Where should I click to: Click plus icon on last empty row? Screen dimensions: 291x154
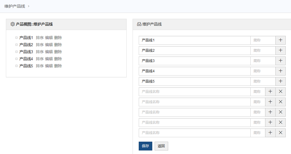[x=270, y=133]
